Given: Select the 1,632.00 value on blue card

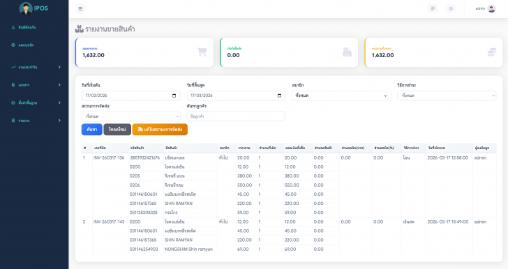Looking at the screenshot, I should 94,55.
